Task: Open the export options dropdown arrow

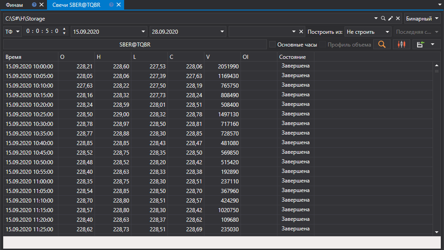Action: pos(433,44)
